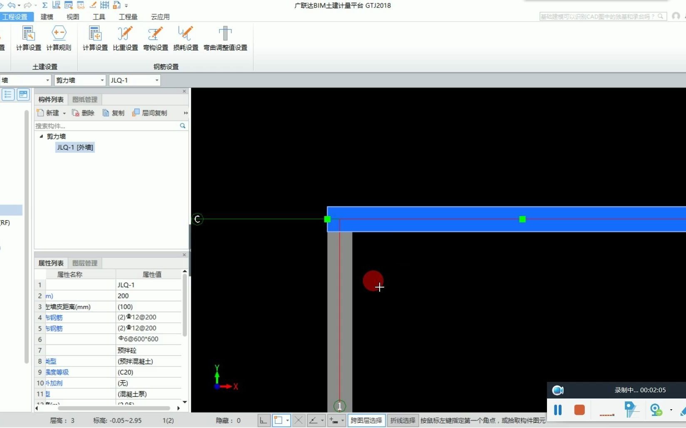The height and width of the screenshot is (428, 686).
Task: Toggle the orthogonal mode icon in status bar
Action: [x=263, y=421]
